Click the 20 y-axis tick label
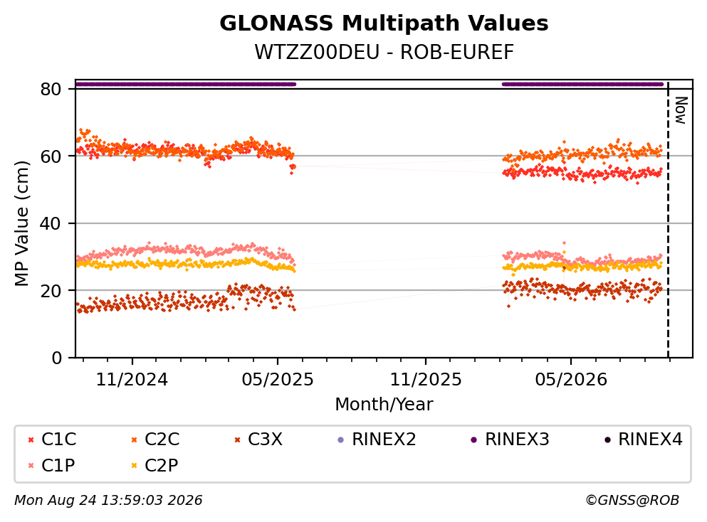Viewport: 707px width, 522px height. (51, 290)
